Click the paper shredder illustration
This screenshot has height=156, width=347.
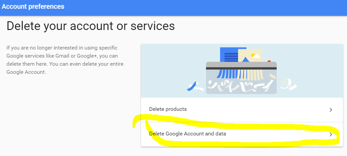tap(241, 70)
